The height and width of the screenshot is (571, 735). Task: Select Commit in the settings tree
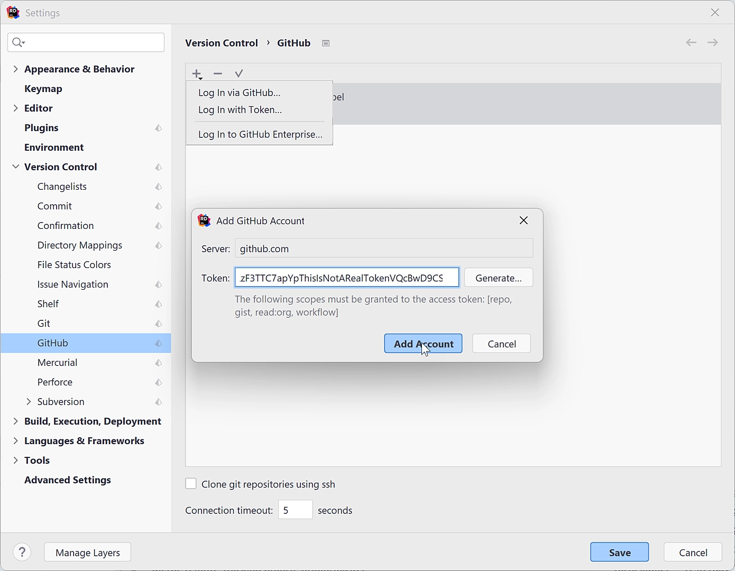[x=54, y=206]
